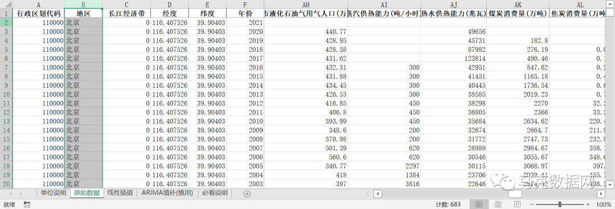This screenshot has height=209, width=615.
Task: Open the 必看说明 sheet tab
Action: coord(215,193)
